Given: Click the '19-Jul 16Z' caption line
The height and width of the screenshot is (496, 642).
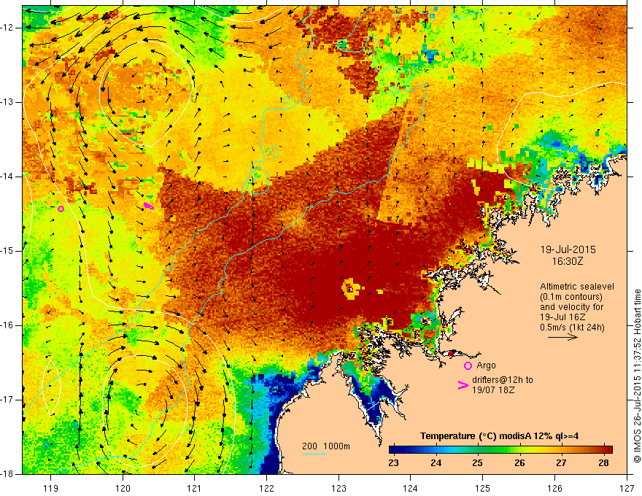Looking at the screenshot, I should click(x=562, y=317).
